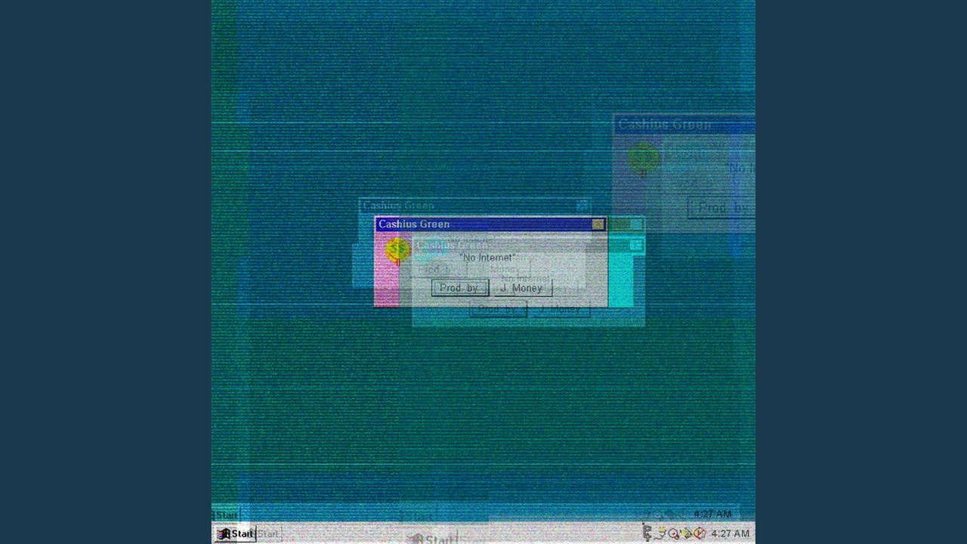Viewport: 967px width, 544px height.
Task: Open the Start menu on the taskbar
Action: [x=236, y=533]
